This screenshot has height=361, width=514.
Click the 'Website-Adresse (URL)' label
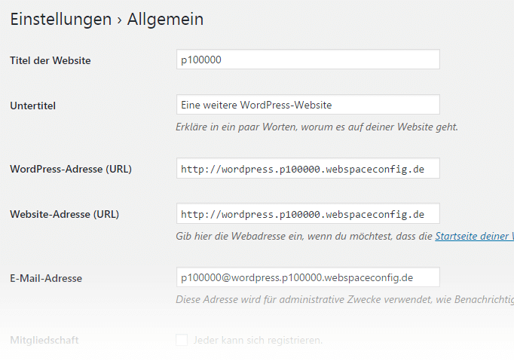(x=65, y=214)
